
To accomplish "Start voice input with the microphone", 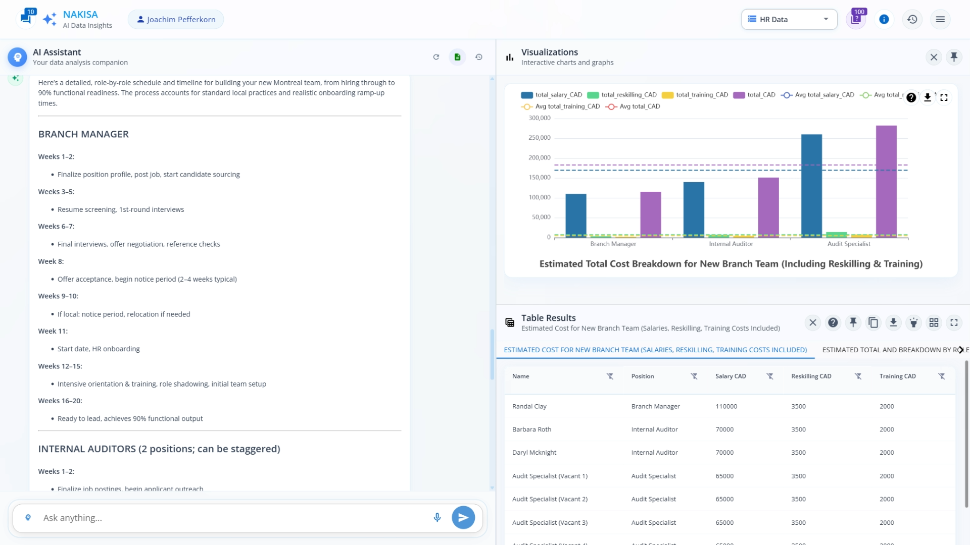I will click(437, 517).
